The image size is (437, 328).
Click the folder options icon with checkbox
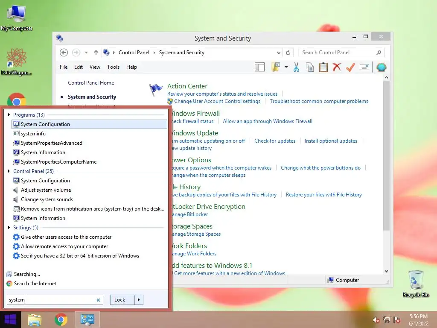tap(275, 67)
